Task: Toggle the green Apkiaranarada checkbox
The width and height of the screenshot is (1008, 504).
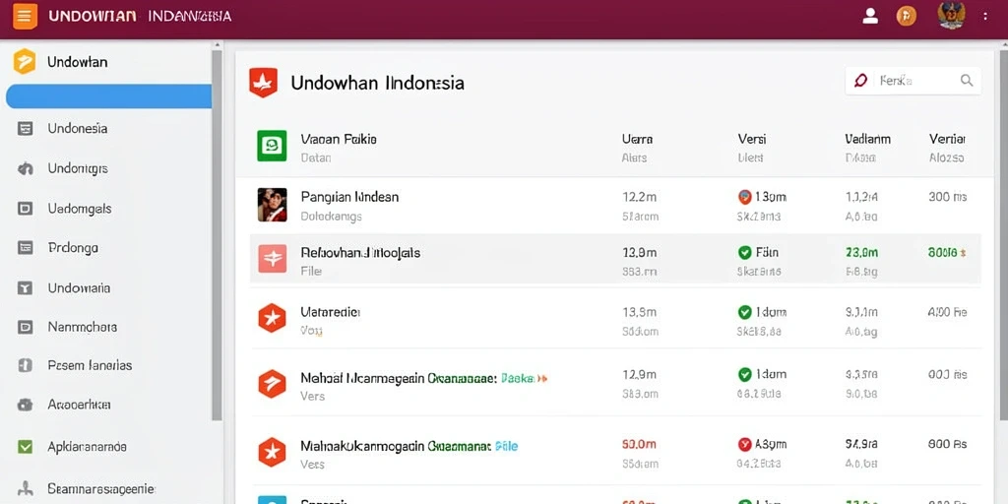Action: coord(25,446)
